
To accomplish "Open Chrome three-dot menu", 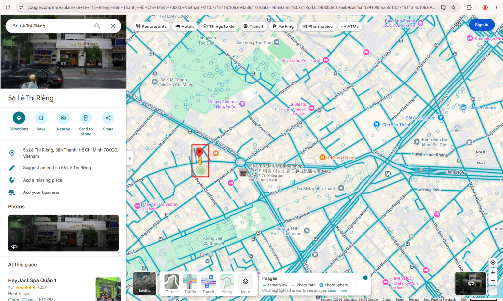I will click(x=496, y=7).
